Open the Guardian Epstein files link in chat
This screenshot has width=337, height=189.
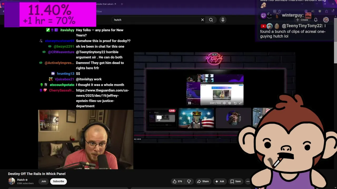point(102,98)
